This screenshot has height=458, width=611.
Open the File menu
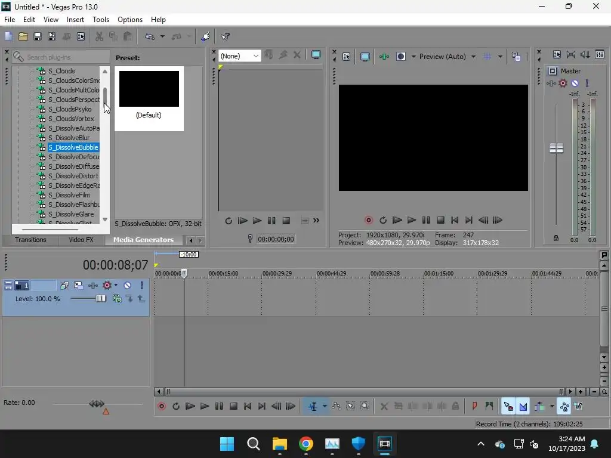coord(10,20)
